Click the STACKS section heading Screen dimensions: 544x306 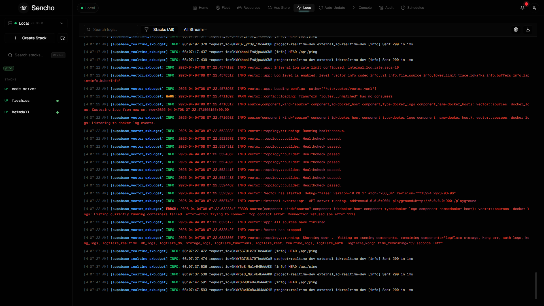(x=10, y=80)
